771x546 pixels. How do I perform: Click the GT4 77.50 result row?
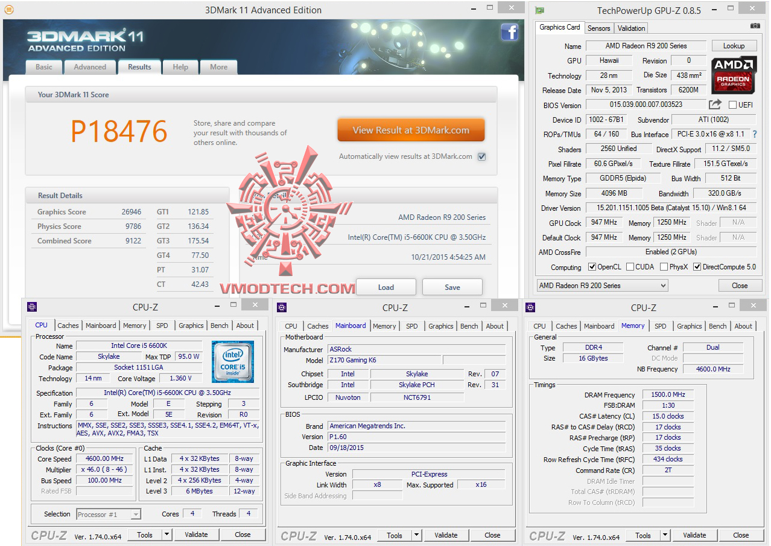(x=183, y=255)
